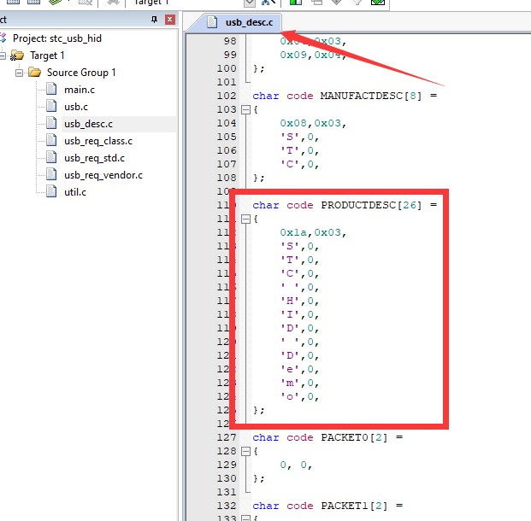Select usb_desc.c in the project tree
This screenshot has width=531, height=521.
pos(88,124)
